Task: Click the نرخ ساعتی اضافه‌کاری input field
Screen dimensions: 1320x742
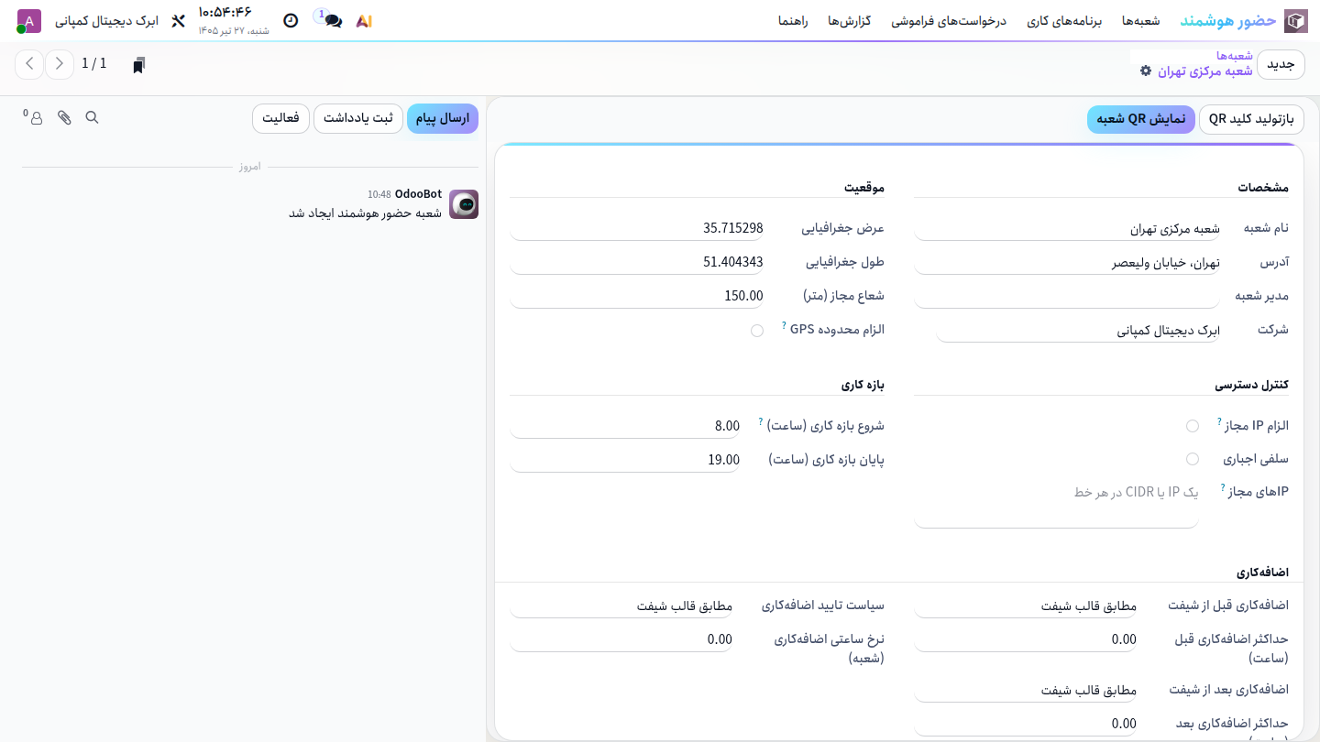Action: pyautogui.click(x=621, y=639)
